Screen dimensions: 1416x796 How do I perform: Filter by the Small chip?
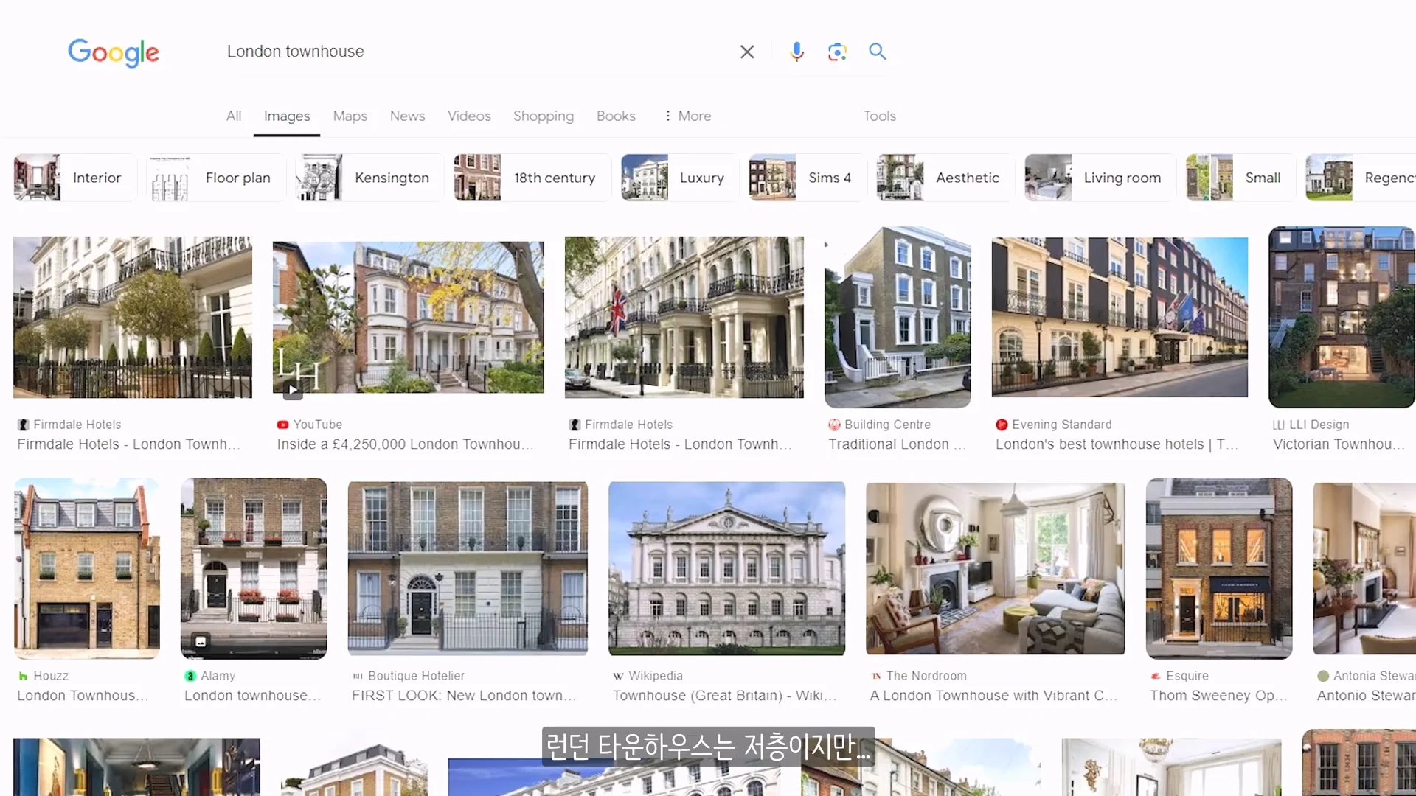pyautogui.click(x=1240, y=178)
